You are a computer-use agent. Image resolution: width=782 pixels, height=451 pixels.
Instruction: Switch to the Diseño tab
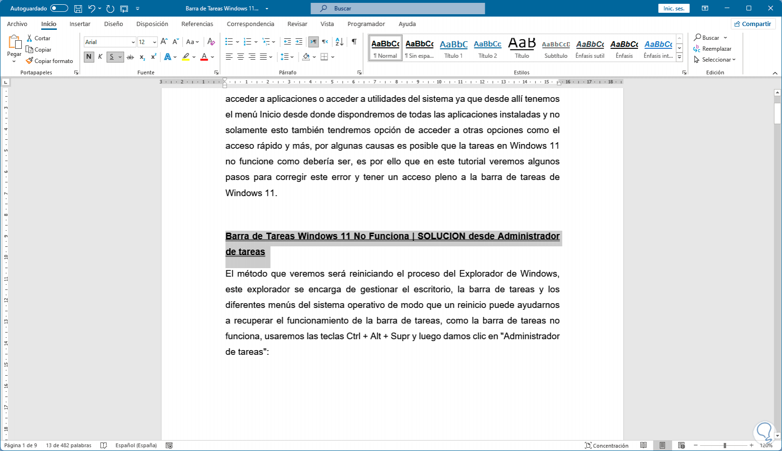(114, 24)
